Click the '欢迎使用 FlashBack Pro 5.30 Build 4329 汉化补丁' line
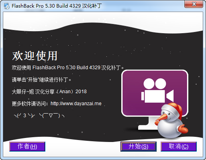 click(x=68, y=68)
